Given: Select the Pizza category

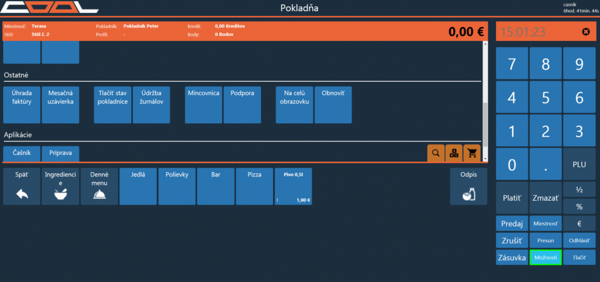Looking at the screenshot, I should click(x=254, y=186).
